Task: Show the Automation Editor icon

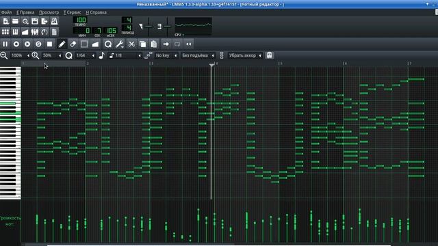Action: [25, 32]
